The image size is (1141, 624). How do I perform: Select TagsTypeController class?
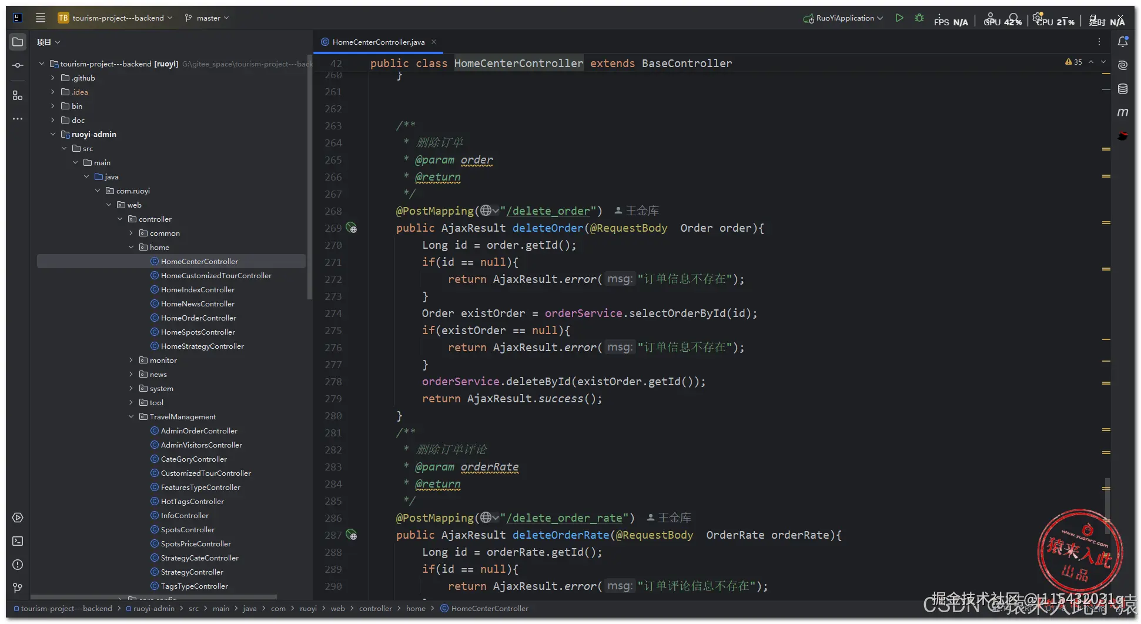tap(195, 586)
